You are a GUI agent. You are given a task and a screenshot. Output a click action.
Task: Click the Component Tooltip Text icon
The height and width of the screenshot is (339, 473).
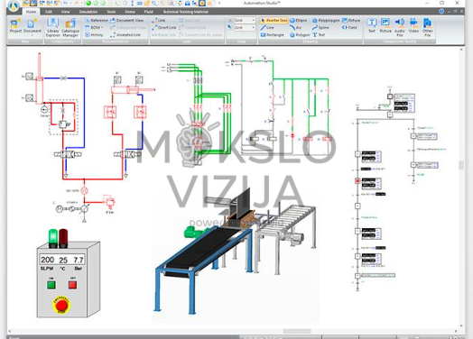point(372,25)
